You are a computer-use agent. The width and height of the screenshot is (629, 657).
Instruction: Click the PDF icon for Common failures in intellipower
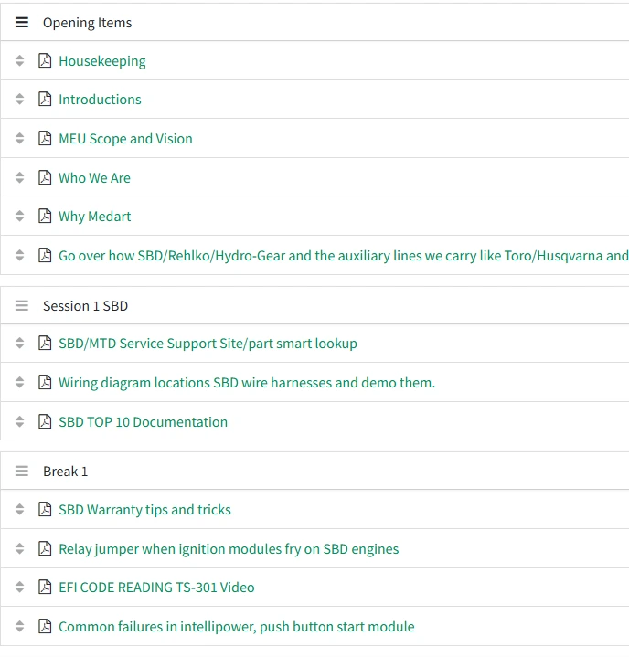(45, 627)
